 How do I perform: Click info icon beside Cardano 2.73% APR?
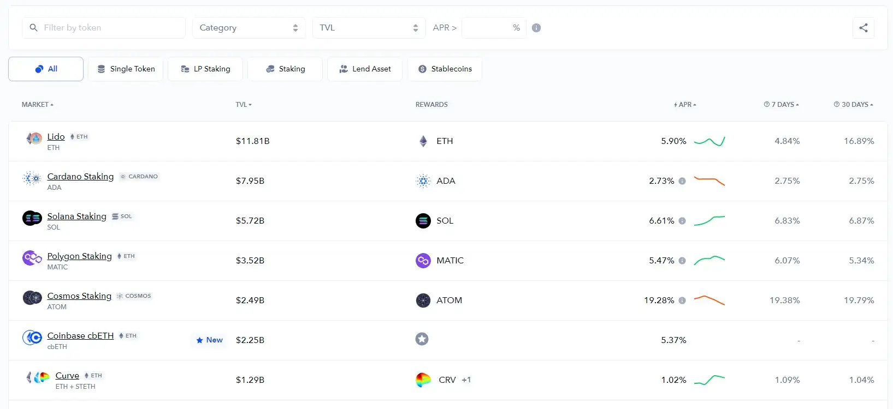pyautogui.click(x=682, y=181)
